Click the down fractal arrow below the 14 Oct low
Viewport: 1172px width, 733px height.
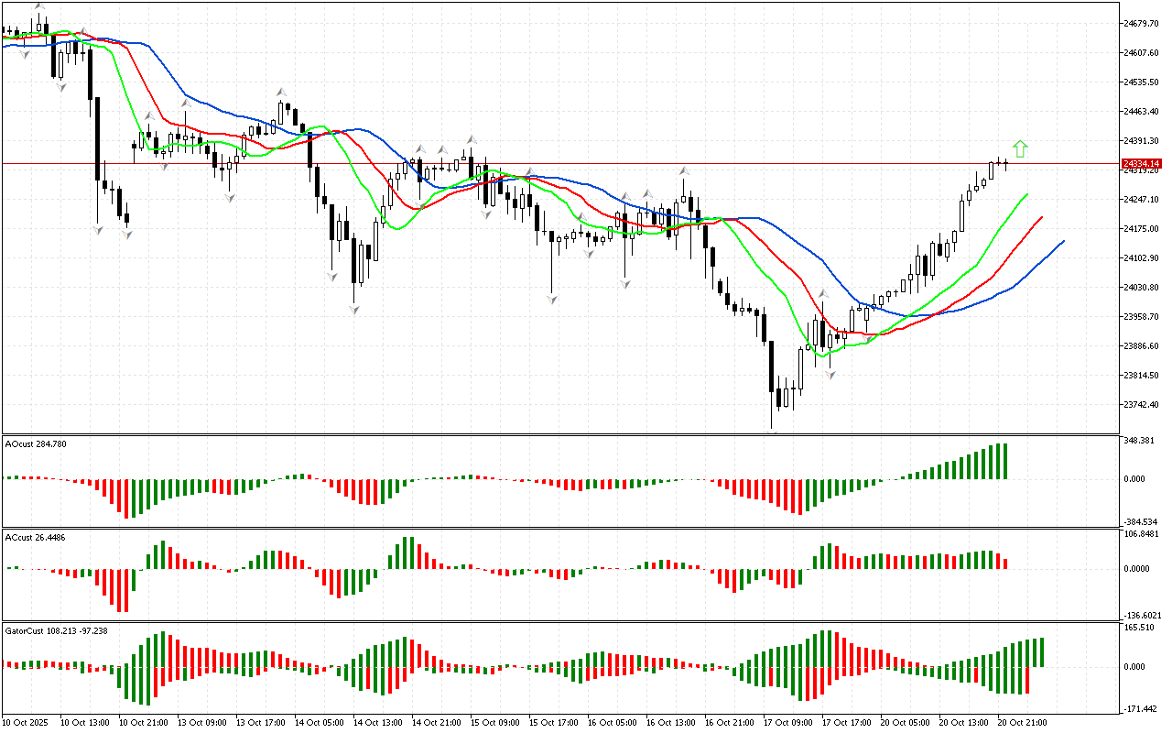point(354,311)
